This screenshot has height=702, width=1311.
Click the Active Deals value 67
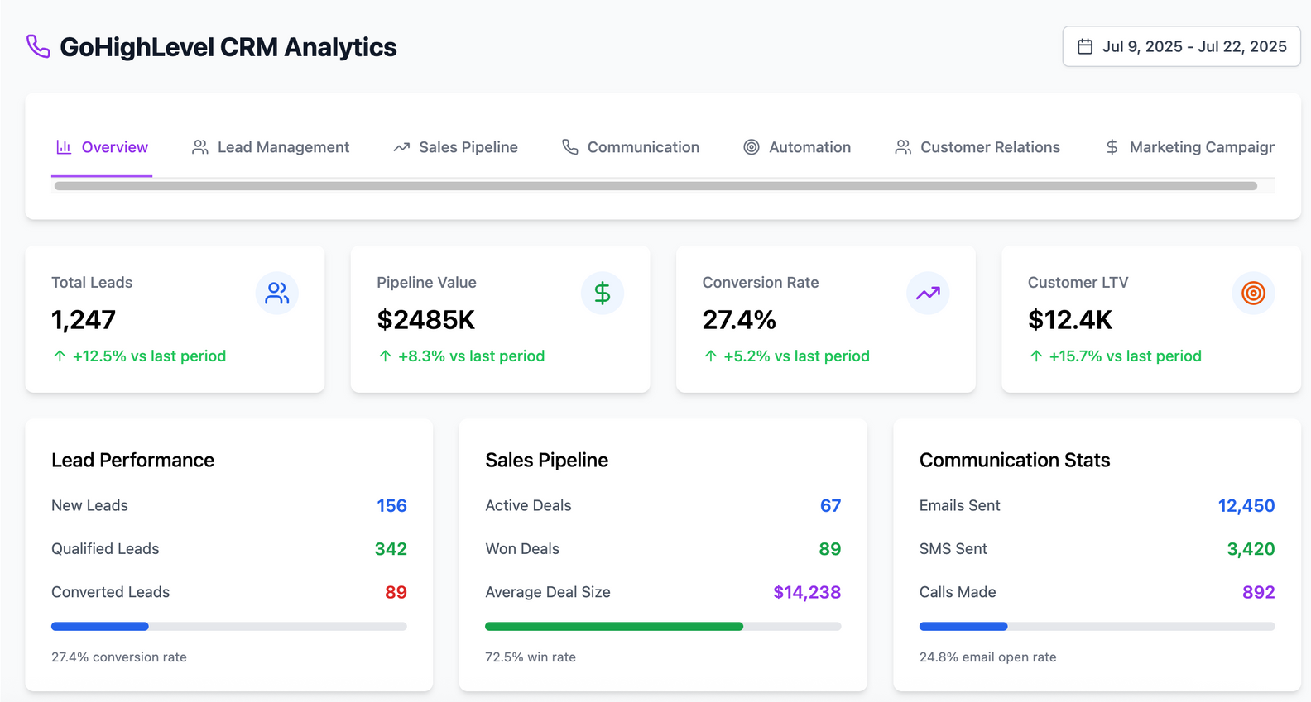(830, 506)
